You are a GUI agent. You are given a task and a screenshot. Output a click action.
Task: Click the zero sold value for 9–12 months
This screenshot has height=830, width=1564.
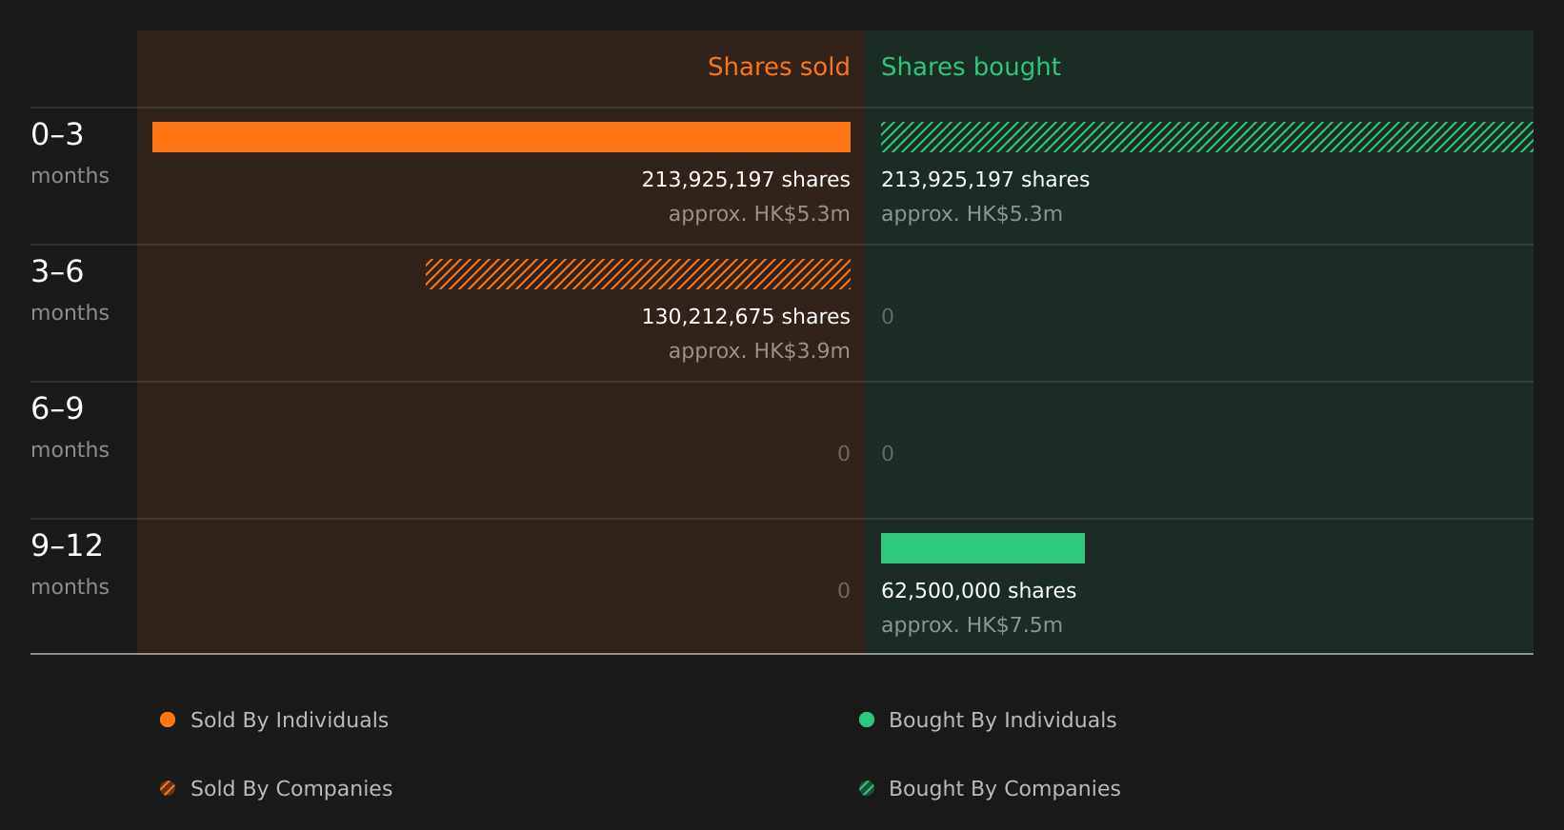tap(844, 591)
